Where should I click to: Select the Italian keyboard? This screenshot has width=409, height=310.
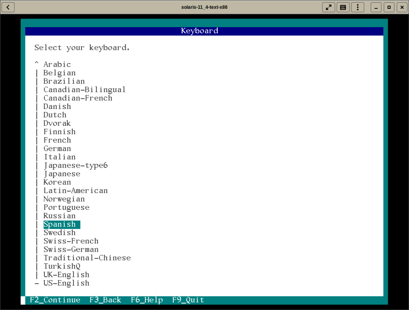(60, 157)
